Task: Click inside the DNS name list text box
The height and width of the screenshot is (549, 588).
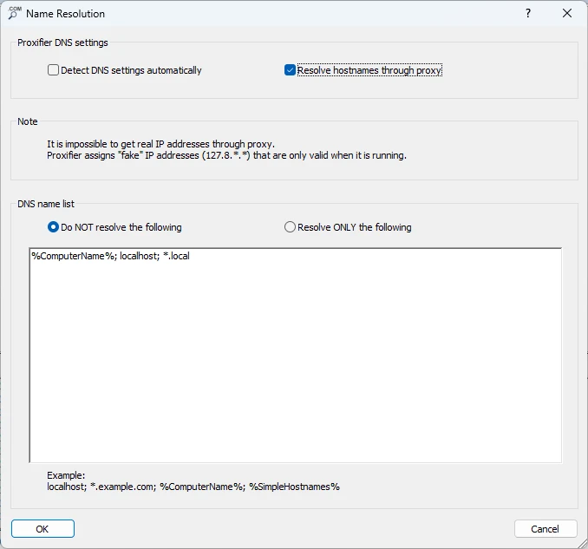Action: pyautogui.click(x=296, y=355)
